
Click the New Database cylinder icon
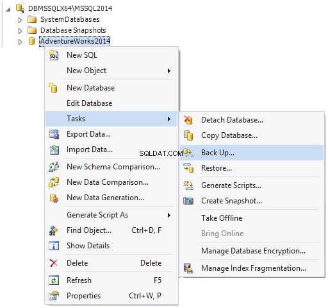(x=53, y=88)
